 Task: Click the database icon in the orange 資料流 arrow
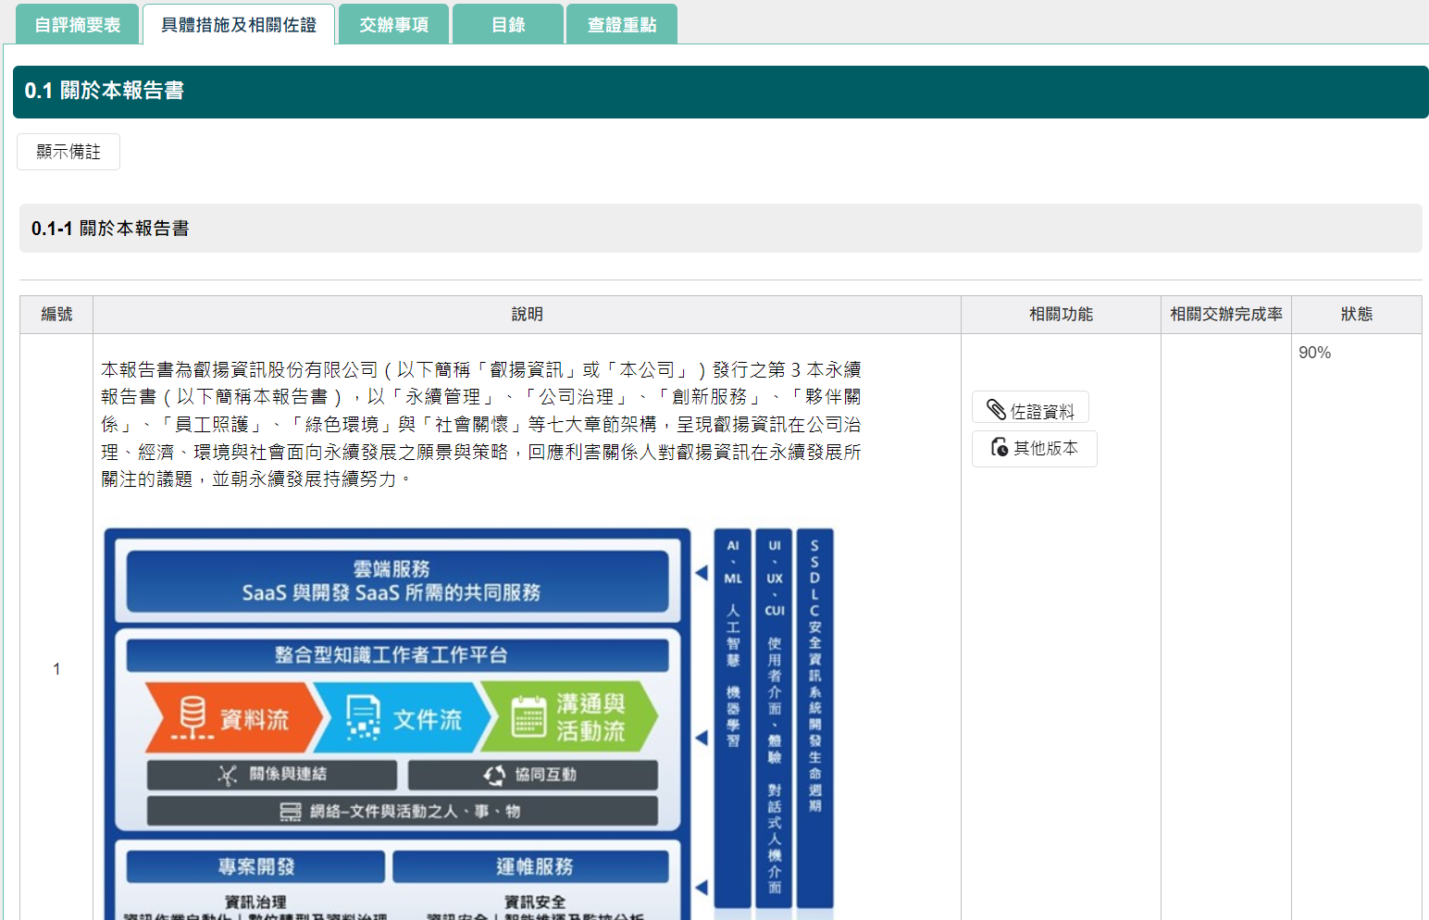pos(193,717)
